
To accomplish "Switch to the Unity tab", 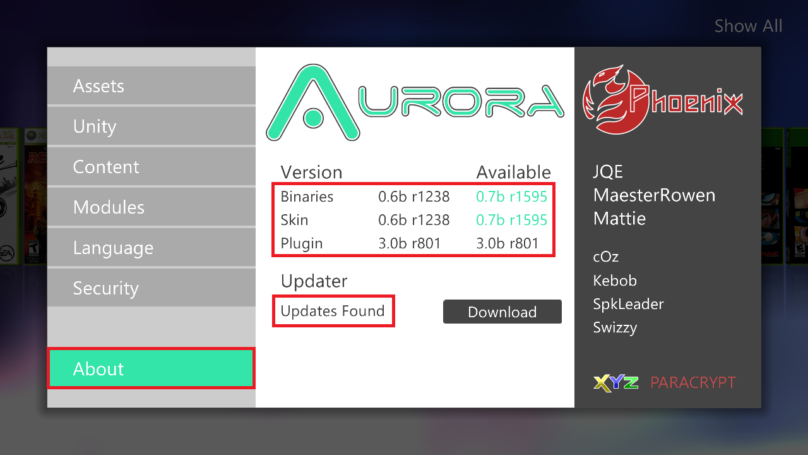I will (x=151, y=126).
